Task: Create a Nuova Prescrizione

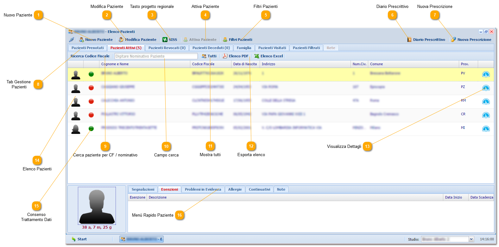Action: point(471,40)
